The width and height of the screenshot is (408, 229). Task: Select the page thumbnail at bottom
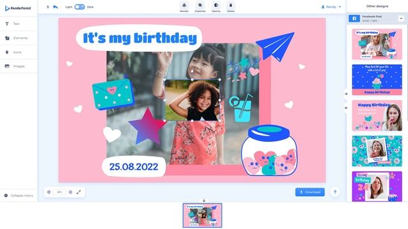click(x=203, y=216)
